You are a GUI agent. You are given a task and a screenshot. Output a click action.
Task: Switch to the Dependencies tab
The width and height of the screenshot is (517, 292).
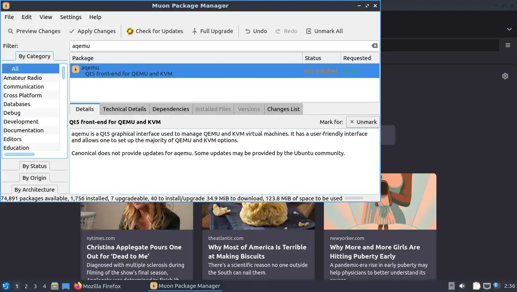click(171, 109)
